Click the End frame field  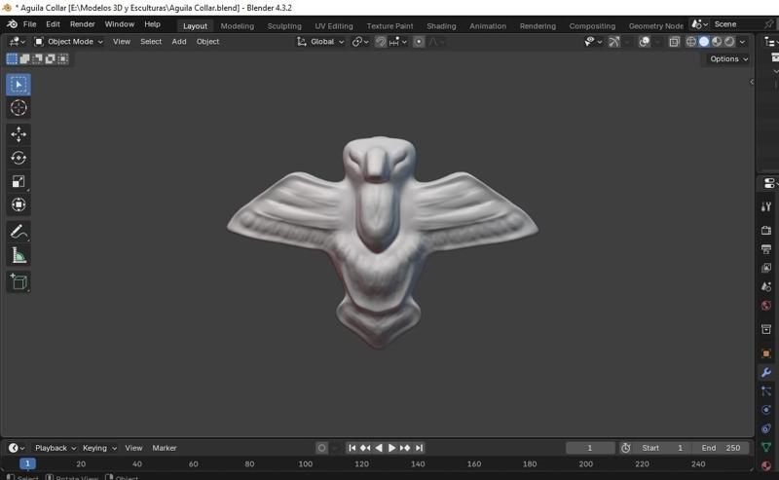[x=720, y=448]
